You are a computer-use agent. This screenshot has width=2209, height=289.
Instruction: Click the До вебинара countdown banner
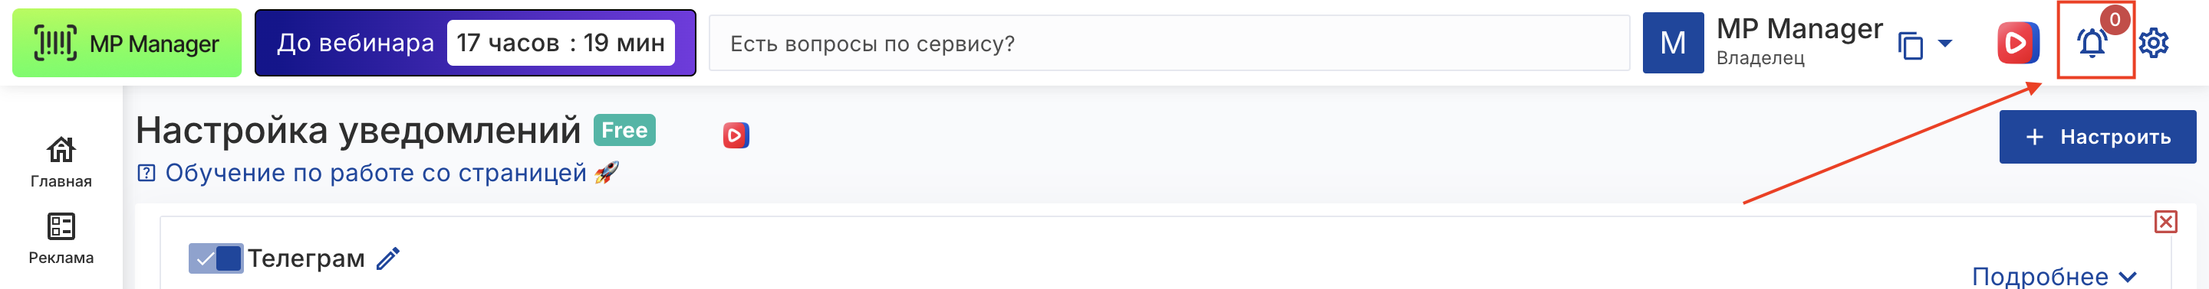pyautogui.click(x=475, y=43)
